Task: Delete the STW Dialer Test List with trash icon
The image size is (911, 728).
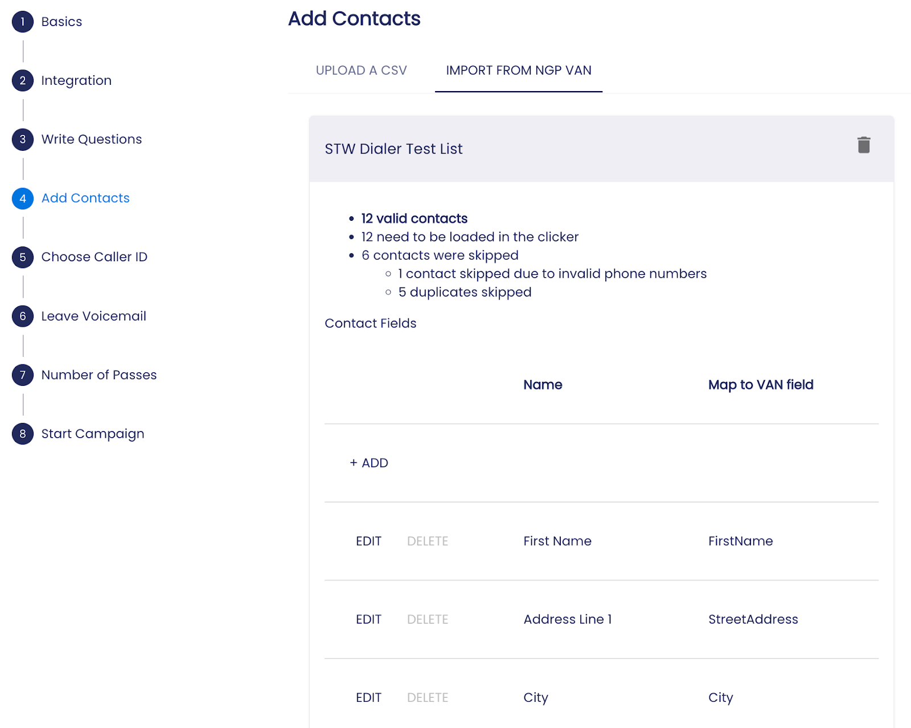Action: [864, 145]
